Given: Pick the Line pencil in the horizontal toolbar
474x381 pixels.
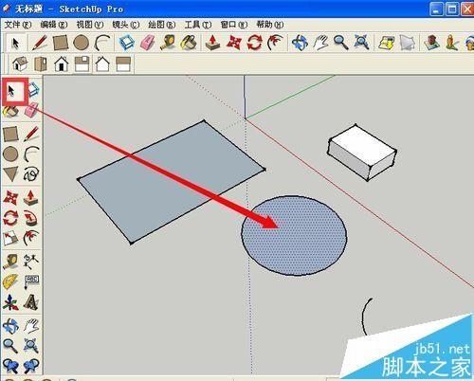Looking at the screenshot, I should click(40, 43).
